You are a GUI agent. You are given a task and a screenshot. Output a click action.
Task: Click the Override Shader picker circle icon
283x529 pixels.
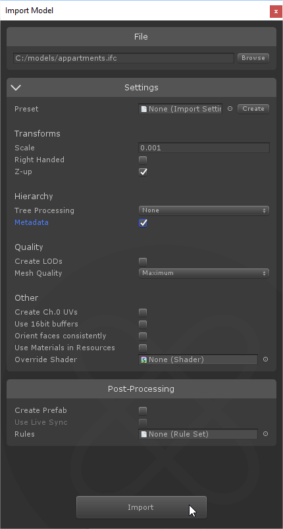(x=265, y=359)
